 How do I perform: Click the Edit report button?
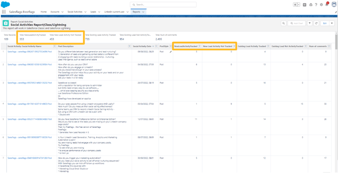coord(324,23)
